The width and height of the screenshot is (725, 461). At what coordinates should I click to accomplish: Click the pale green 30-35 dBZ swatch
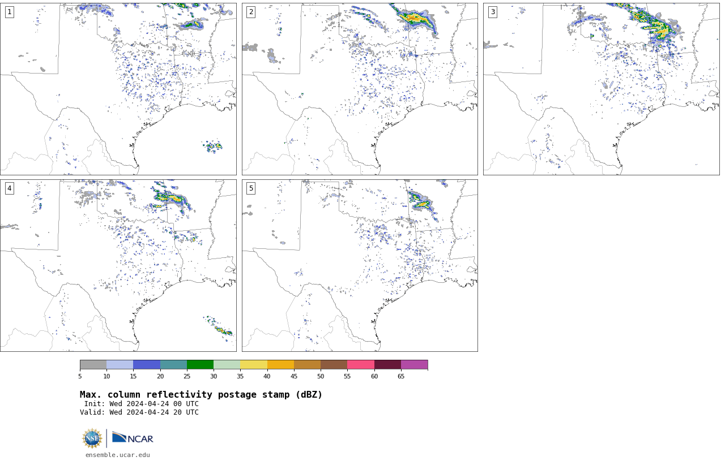pyautogui.click(x=227, y=365)
